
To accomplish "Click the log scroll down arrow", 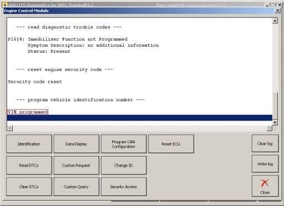I will (x=275, y=122).
